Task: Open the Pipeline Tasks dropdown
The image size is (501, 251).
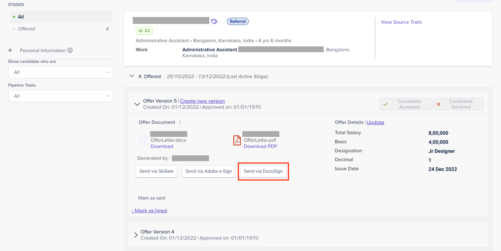Action: pyautogui.click(x=61, y=96)
